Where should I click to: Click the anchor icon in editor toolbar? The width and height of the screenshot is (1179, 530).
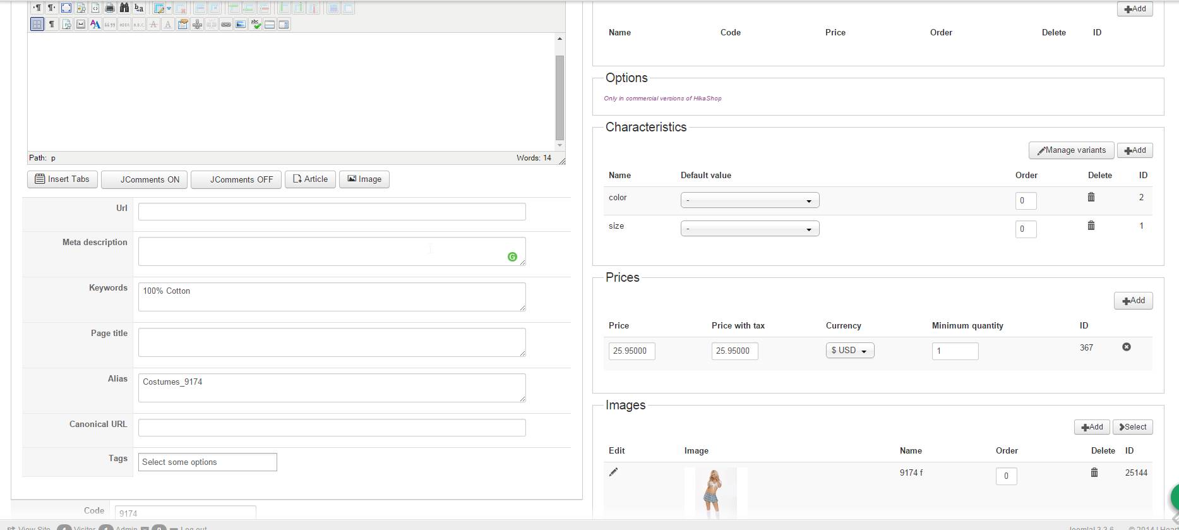click(x=197, y=25)
